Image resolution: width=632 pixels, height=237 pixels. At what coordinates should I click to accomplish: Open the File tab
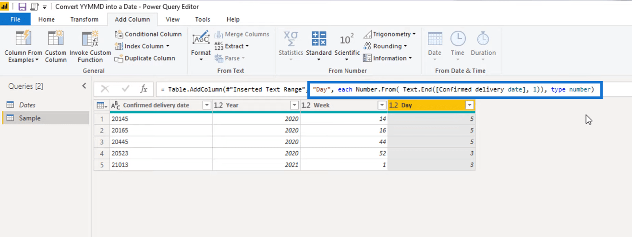15,19
